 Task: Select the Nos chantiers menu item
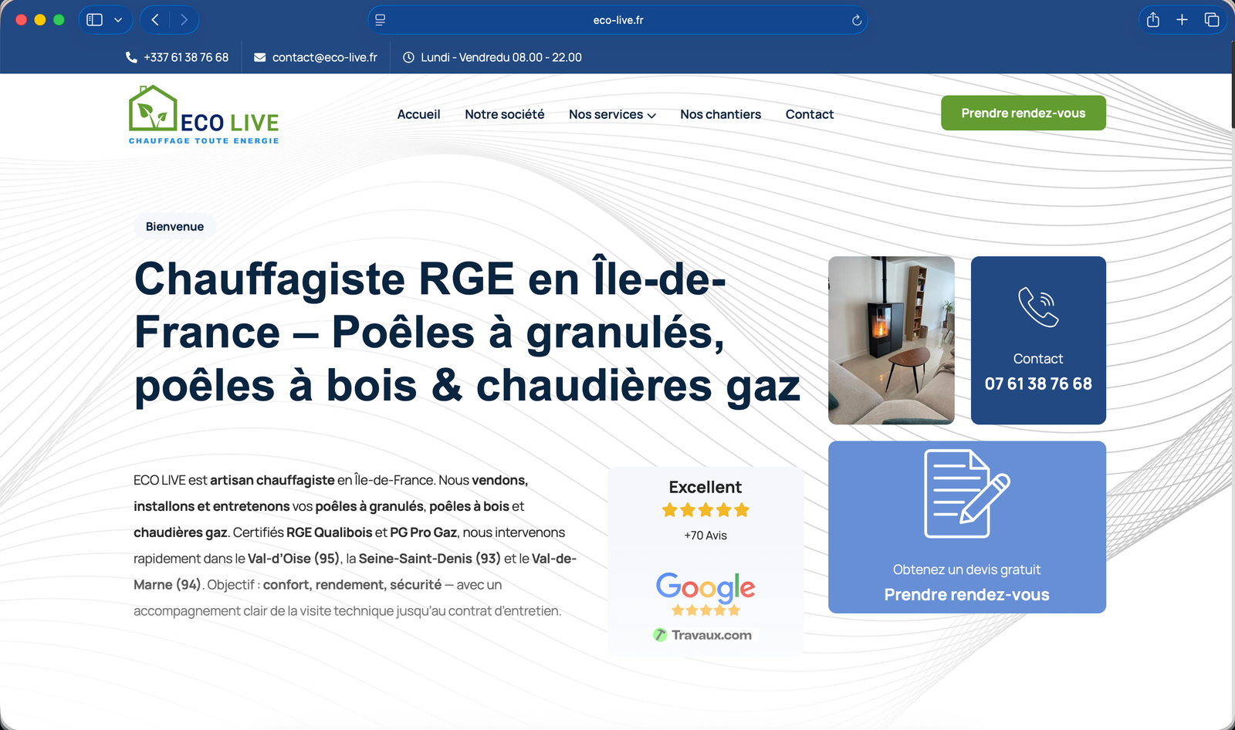click(720, 114)
